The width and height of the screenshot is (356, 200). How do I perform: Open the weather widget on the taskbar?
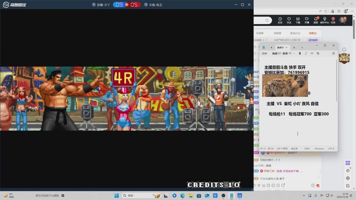(8, 196)
